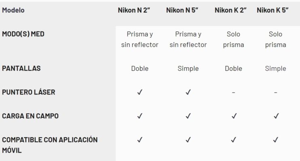This screenshot has height=161, width=300.
Task: Select the CARGA EN CAMPO checkmark under Nikon N 2″
Action: click(139, 116)
